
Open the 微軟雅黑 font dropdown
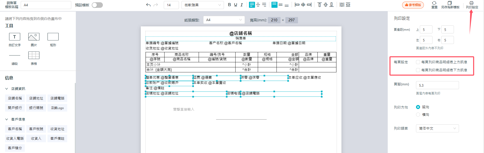pyautogui.click(x=202, y=5)
